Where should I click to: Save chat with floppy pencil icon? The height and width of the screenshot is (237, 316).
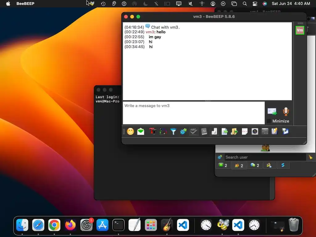pyautogui.click(x=274, y=131)
